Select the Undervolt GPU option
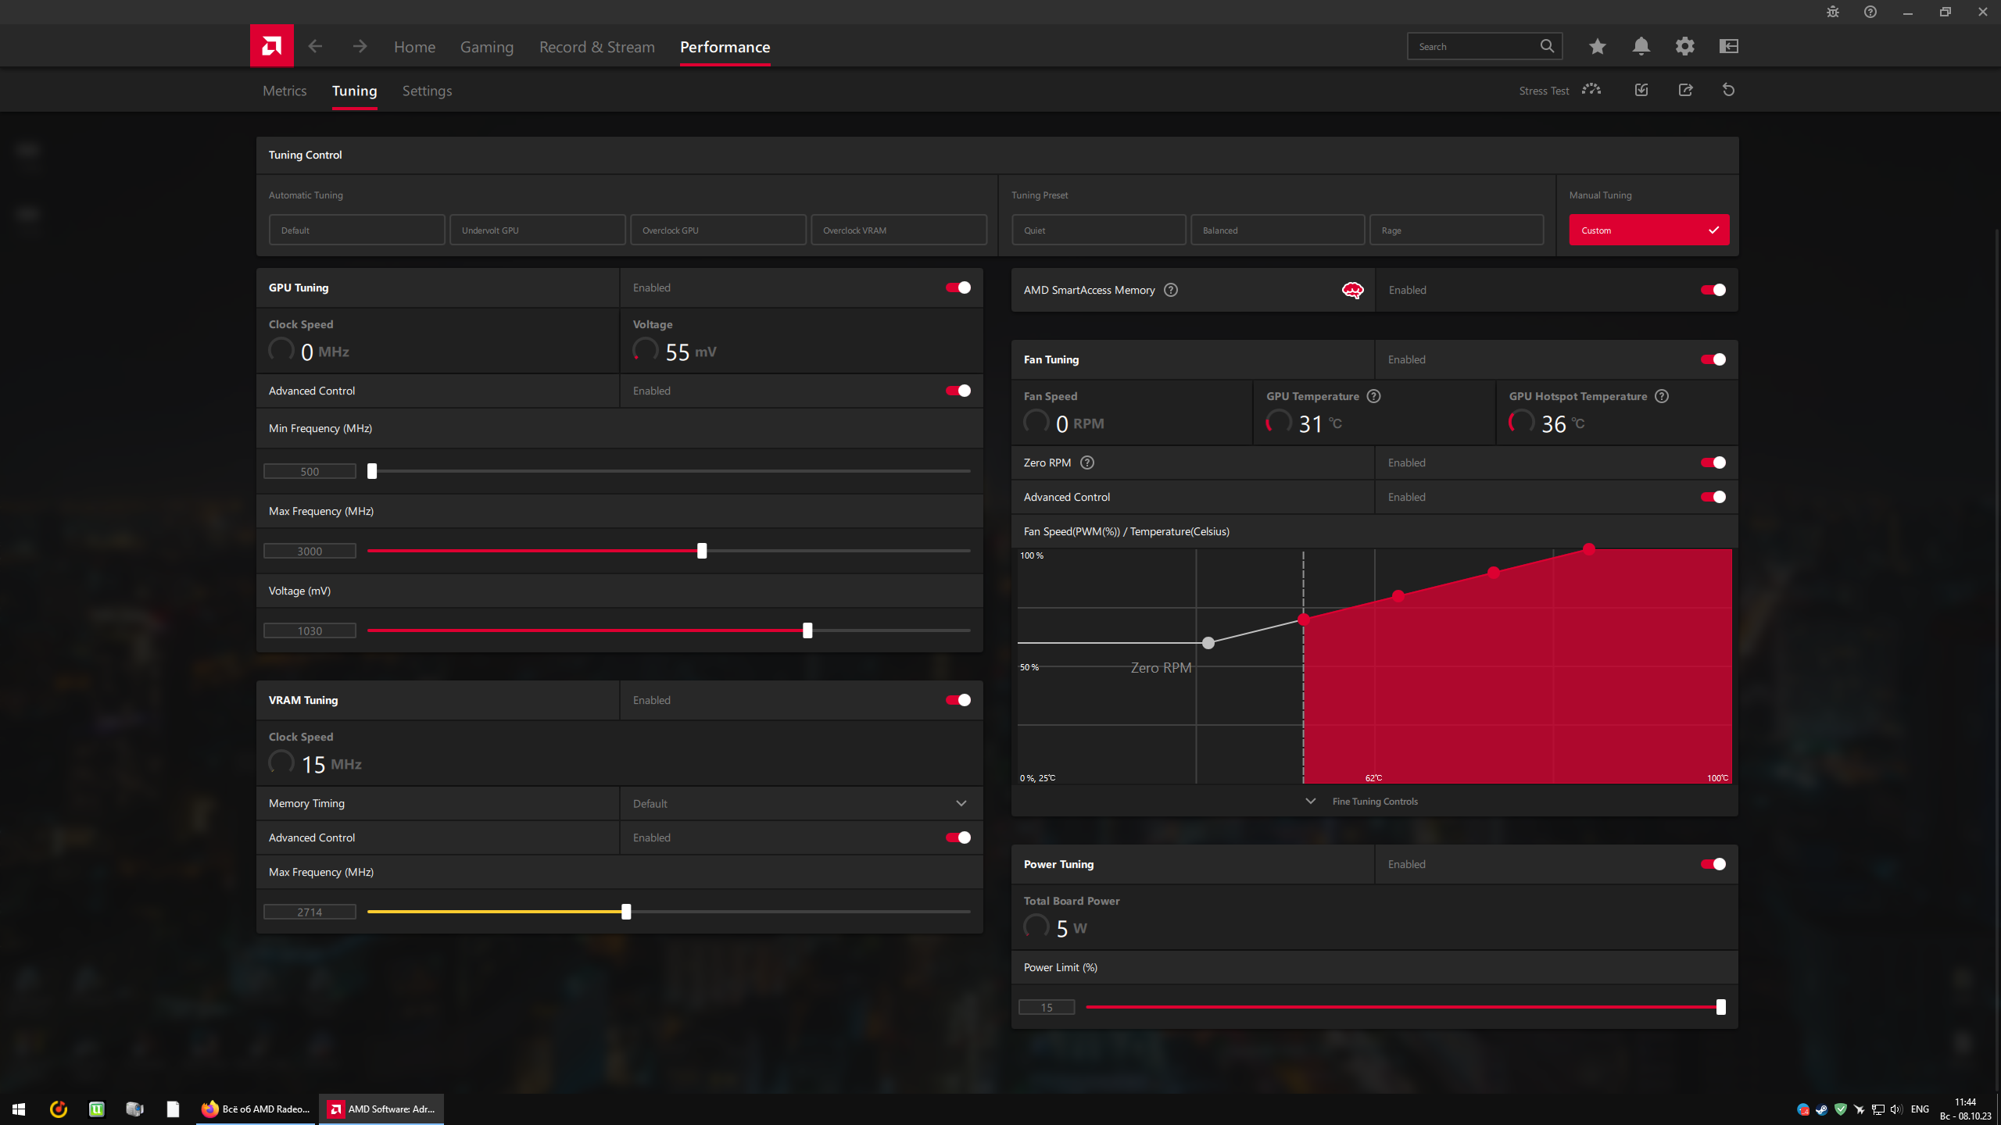 (537, 230)
